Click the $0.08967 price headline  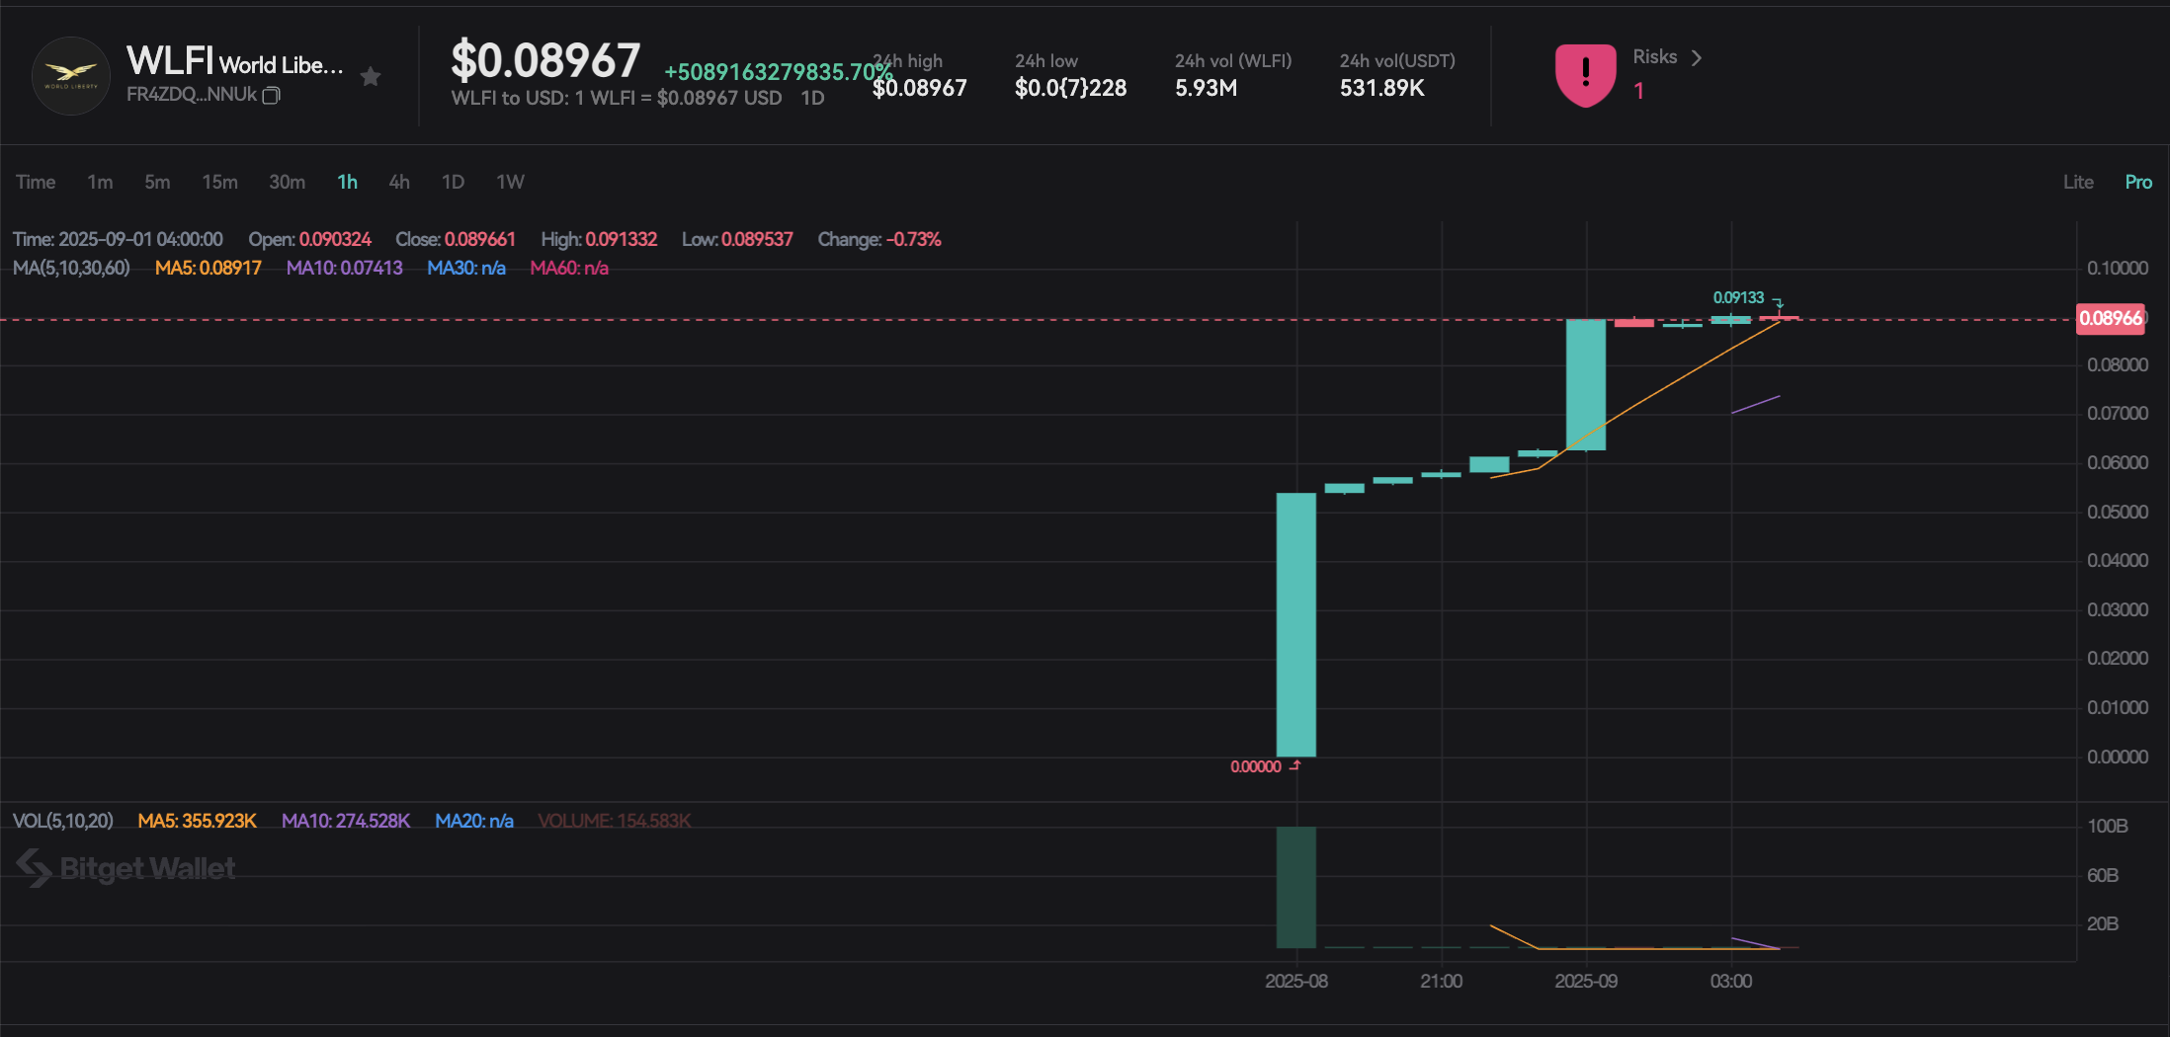[545, 60]
